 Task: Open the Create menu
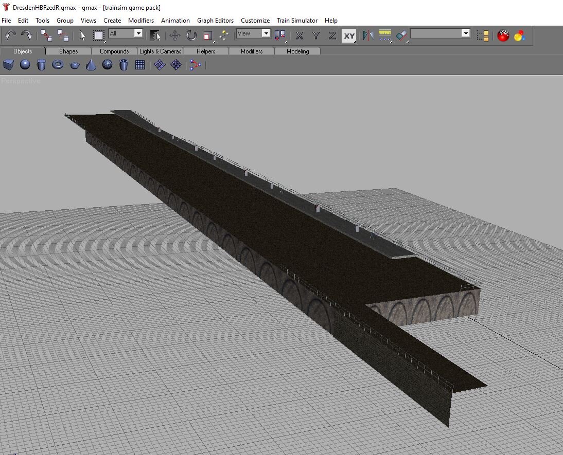tap(112, 21)
